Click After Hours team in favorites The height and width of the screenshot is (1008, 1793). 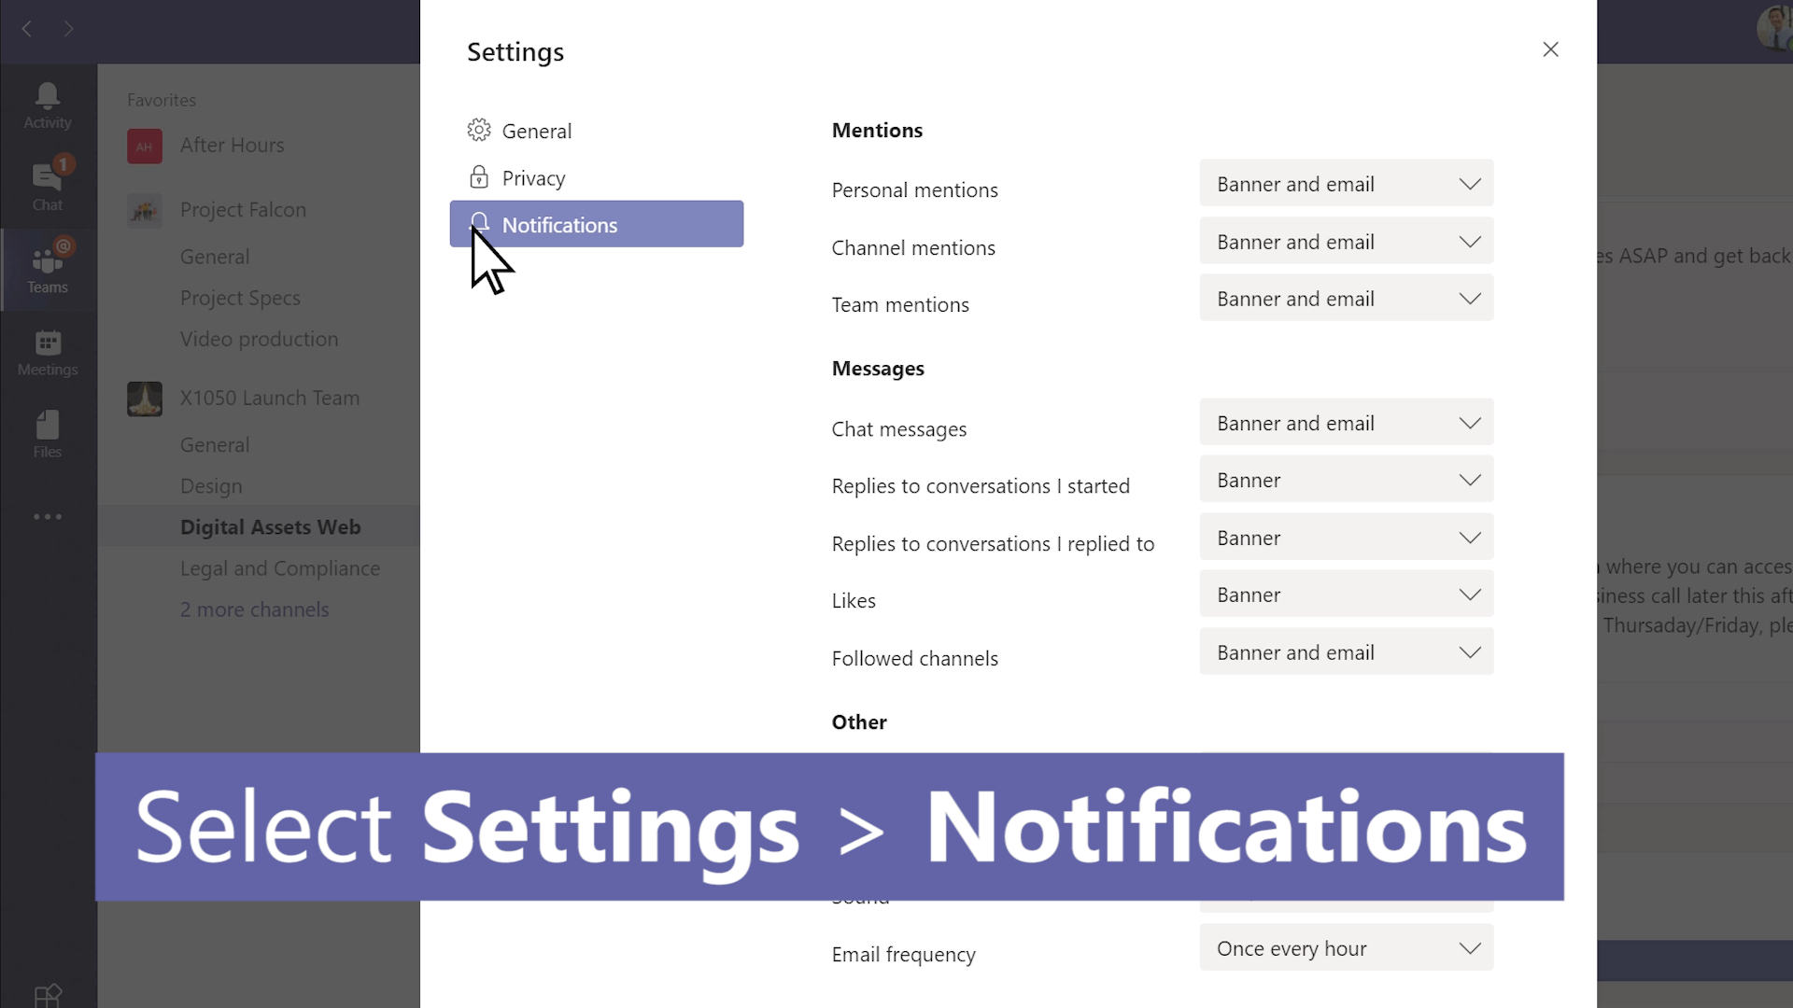pos(233,146)
